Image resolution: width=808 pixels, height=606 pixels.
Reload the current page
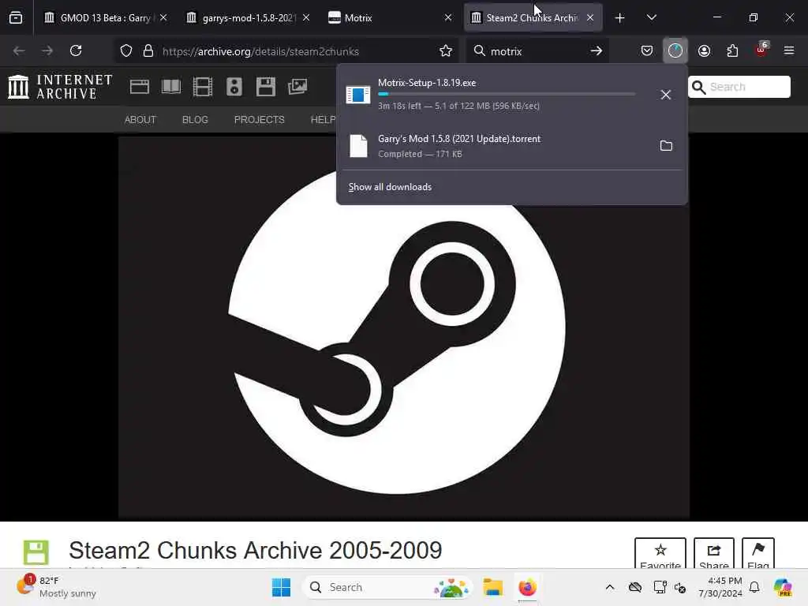pyautogui.click(x=76, y=51)
